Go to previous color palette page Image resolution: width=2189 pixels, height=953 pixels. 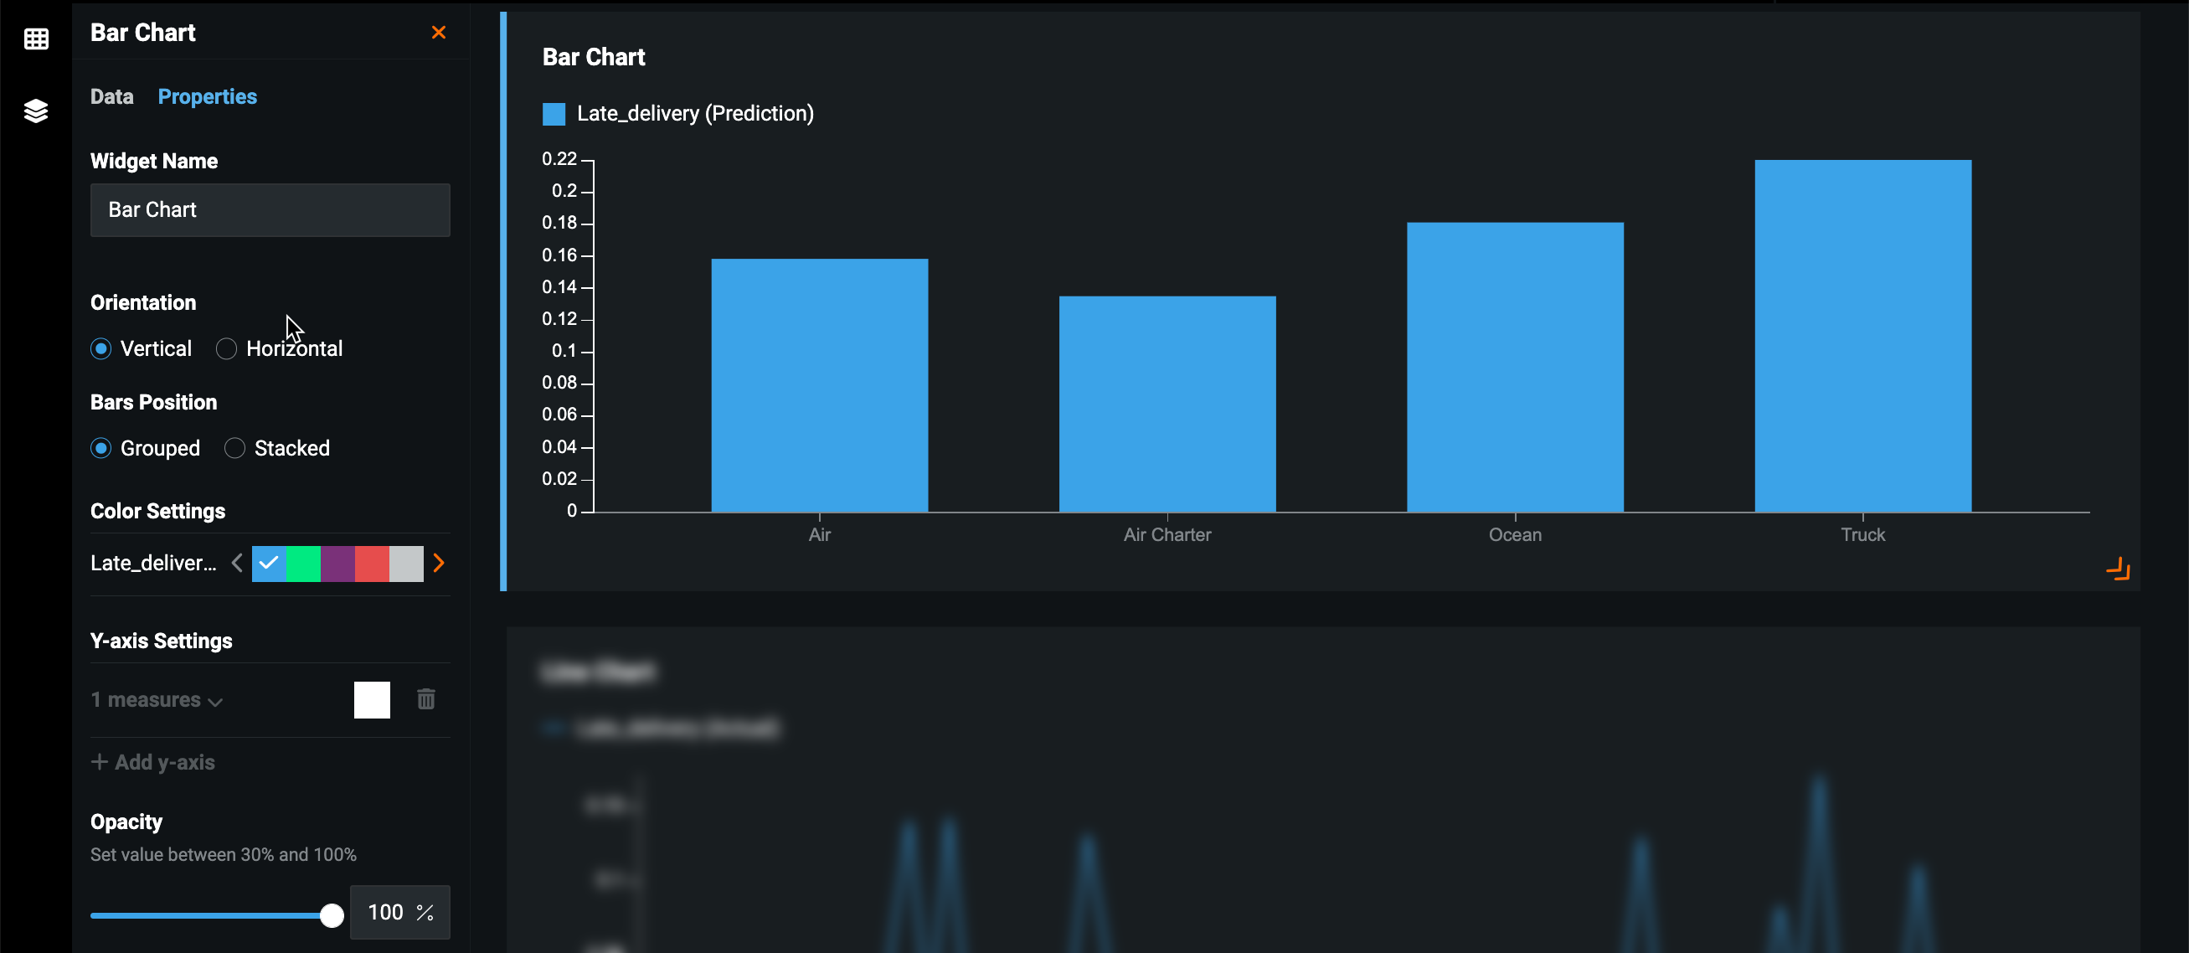pyautogui.click(x=237, y=563)
